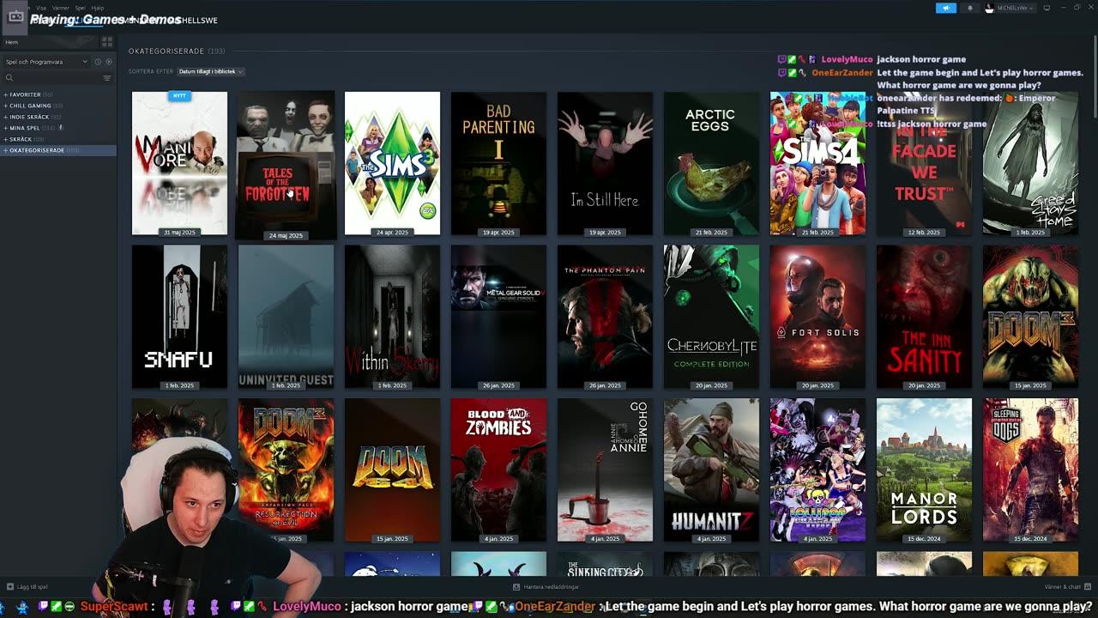Select the Go Home Annie cover
This screenshot has width=1098, height=618.
[x=605, y=470]
